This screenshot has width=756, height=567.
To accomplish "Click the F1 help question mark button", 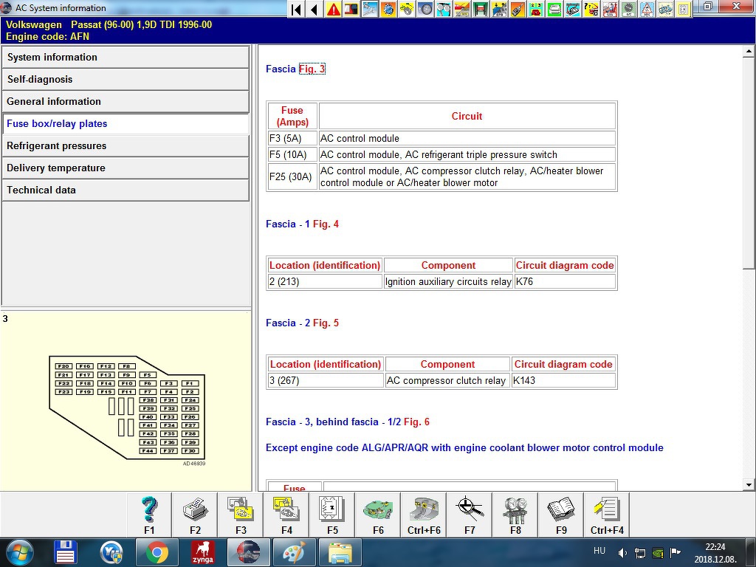I will coord(149,515).
